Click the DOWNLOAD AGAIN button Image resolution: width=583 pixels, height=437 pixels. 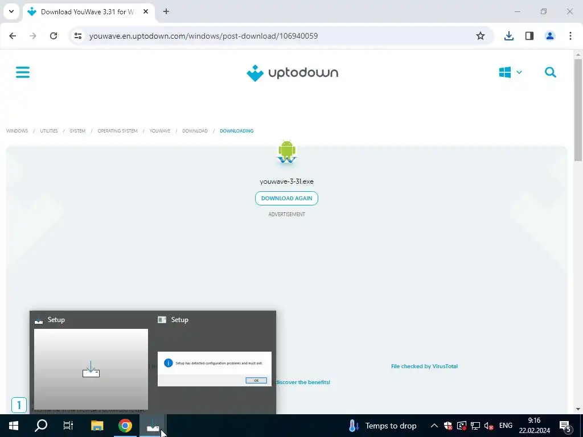[287, 198]
